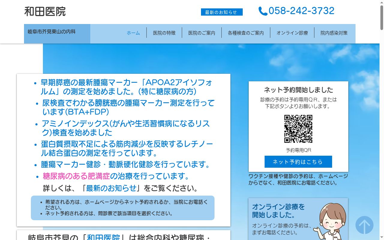Click the ワクチン接種や健診の予約 notice text
This screenshot has width=384, height=240.
[x=298, y=179]
